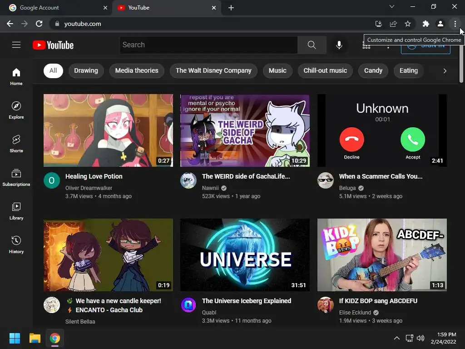Open Encanto Gacha Club thumbnail
The height and width of the screenshot is (349, 465).
click(108, 255)
